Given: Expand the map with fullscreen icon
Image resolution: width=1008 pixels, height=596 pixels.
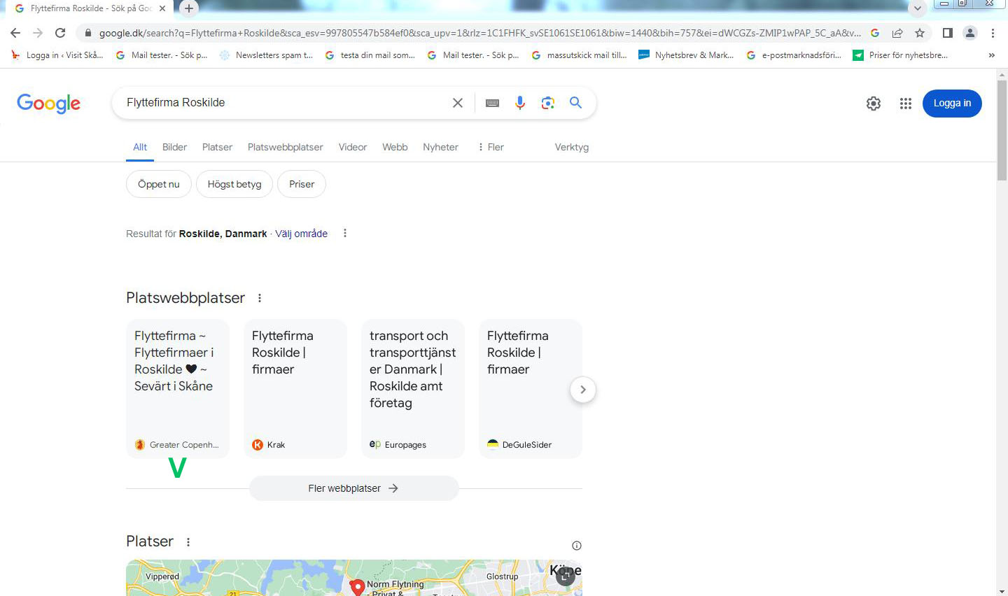Looking at the screenshot, I should tap(565, 576).
